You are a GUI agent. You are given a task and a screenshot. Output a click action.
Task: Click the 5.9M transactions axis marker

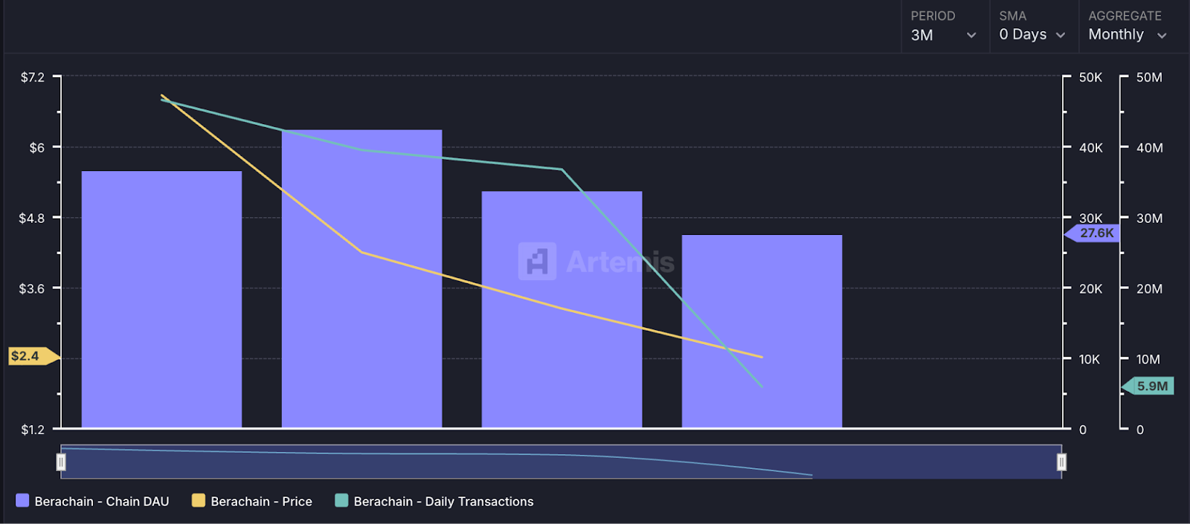coord(1148,386)
